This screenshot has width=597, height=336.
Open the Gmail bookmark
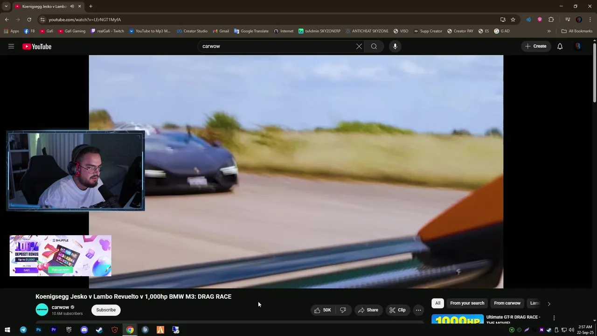[x=221, y=31]
